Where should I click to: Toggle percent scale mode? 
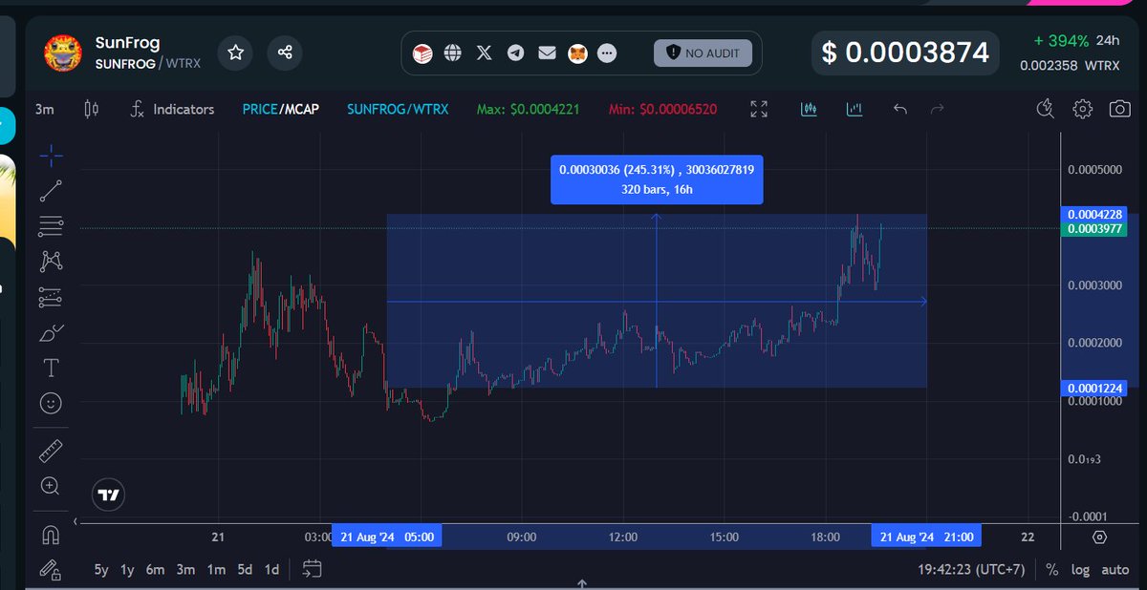tap(1052, 570)
